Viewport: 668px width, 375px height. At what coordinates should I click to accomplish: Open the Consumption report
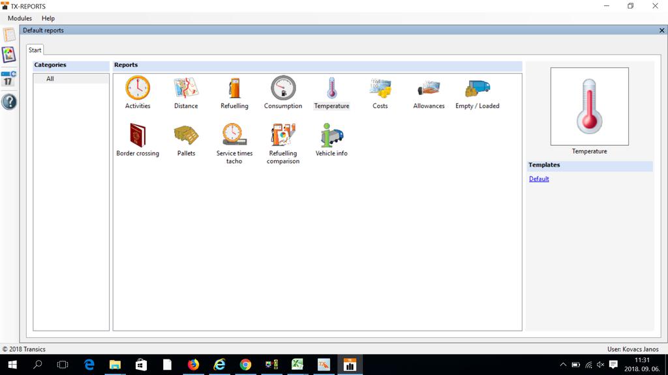click(x=283, y=92)
